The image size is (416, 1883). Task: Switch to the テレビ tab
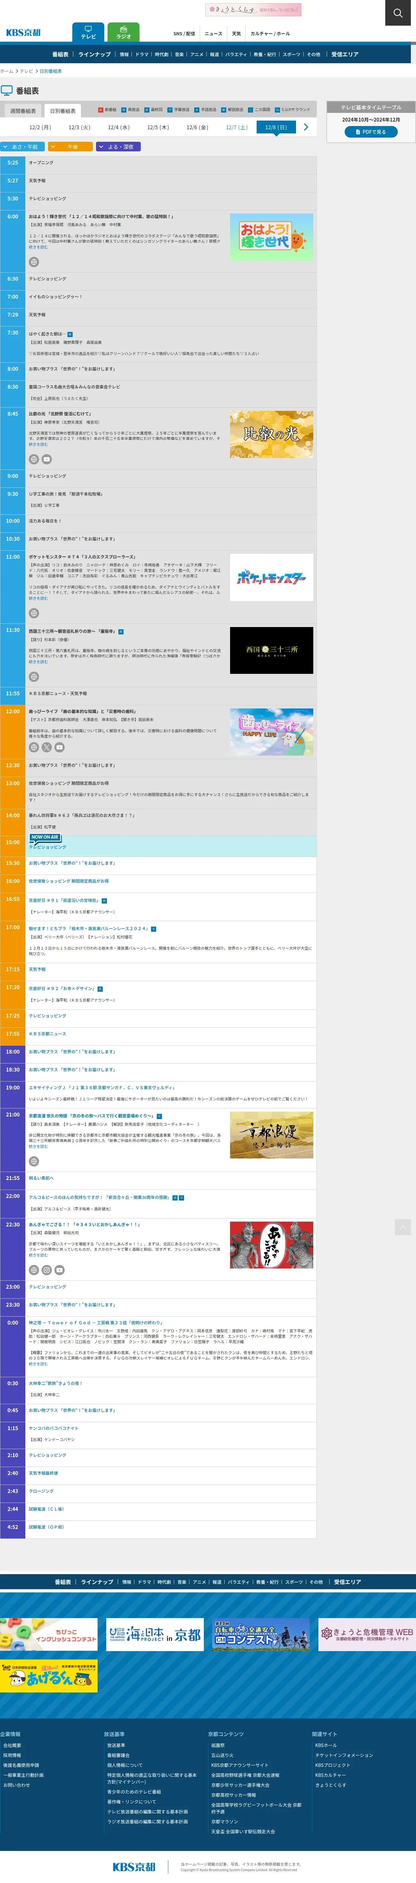click(88, 32)
